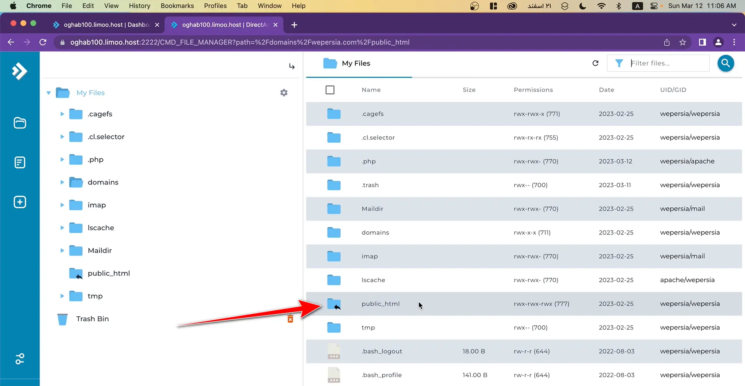Screen dimensions: 745x386
Task: Sort files by Permissions column
Action: pyautogui.click(x=533, y=90)
